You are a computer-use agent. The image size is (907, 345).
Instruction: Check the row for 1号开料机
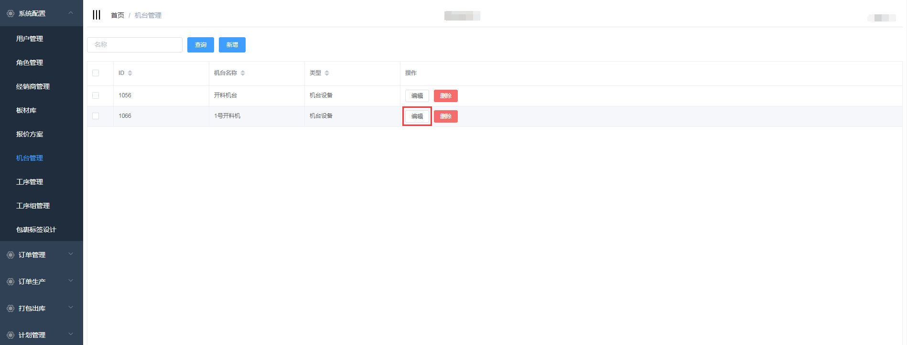point(96,116)
